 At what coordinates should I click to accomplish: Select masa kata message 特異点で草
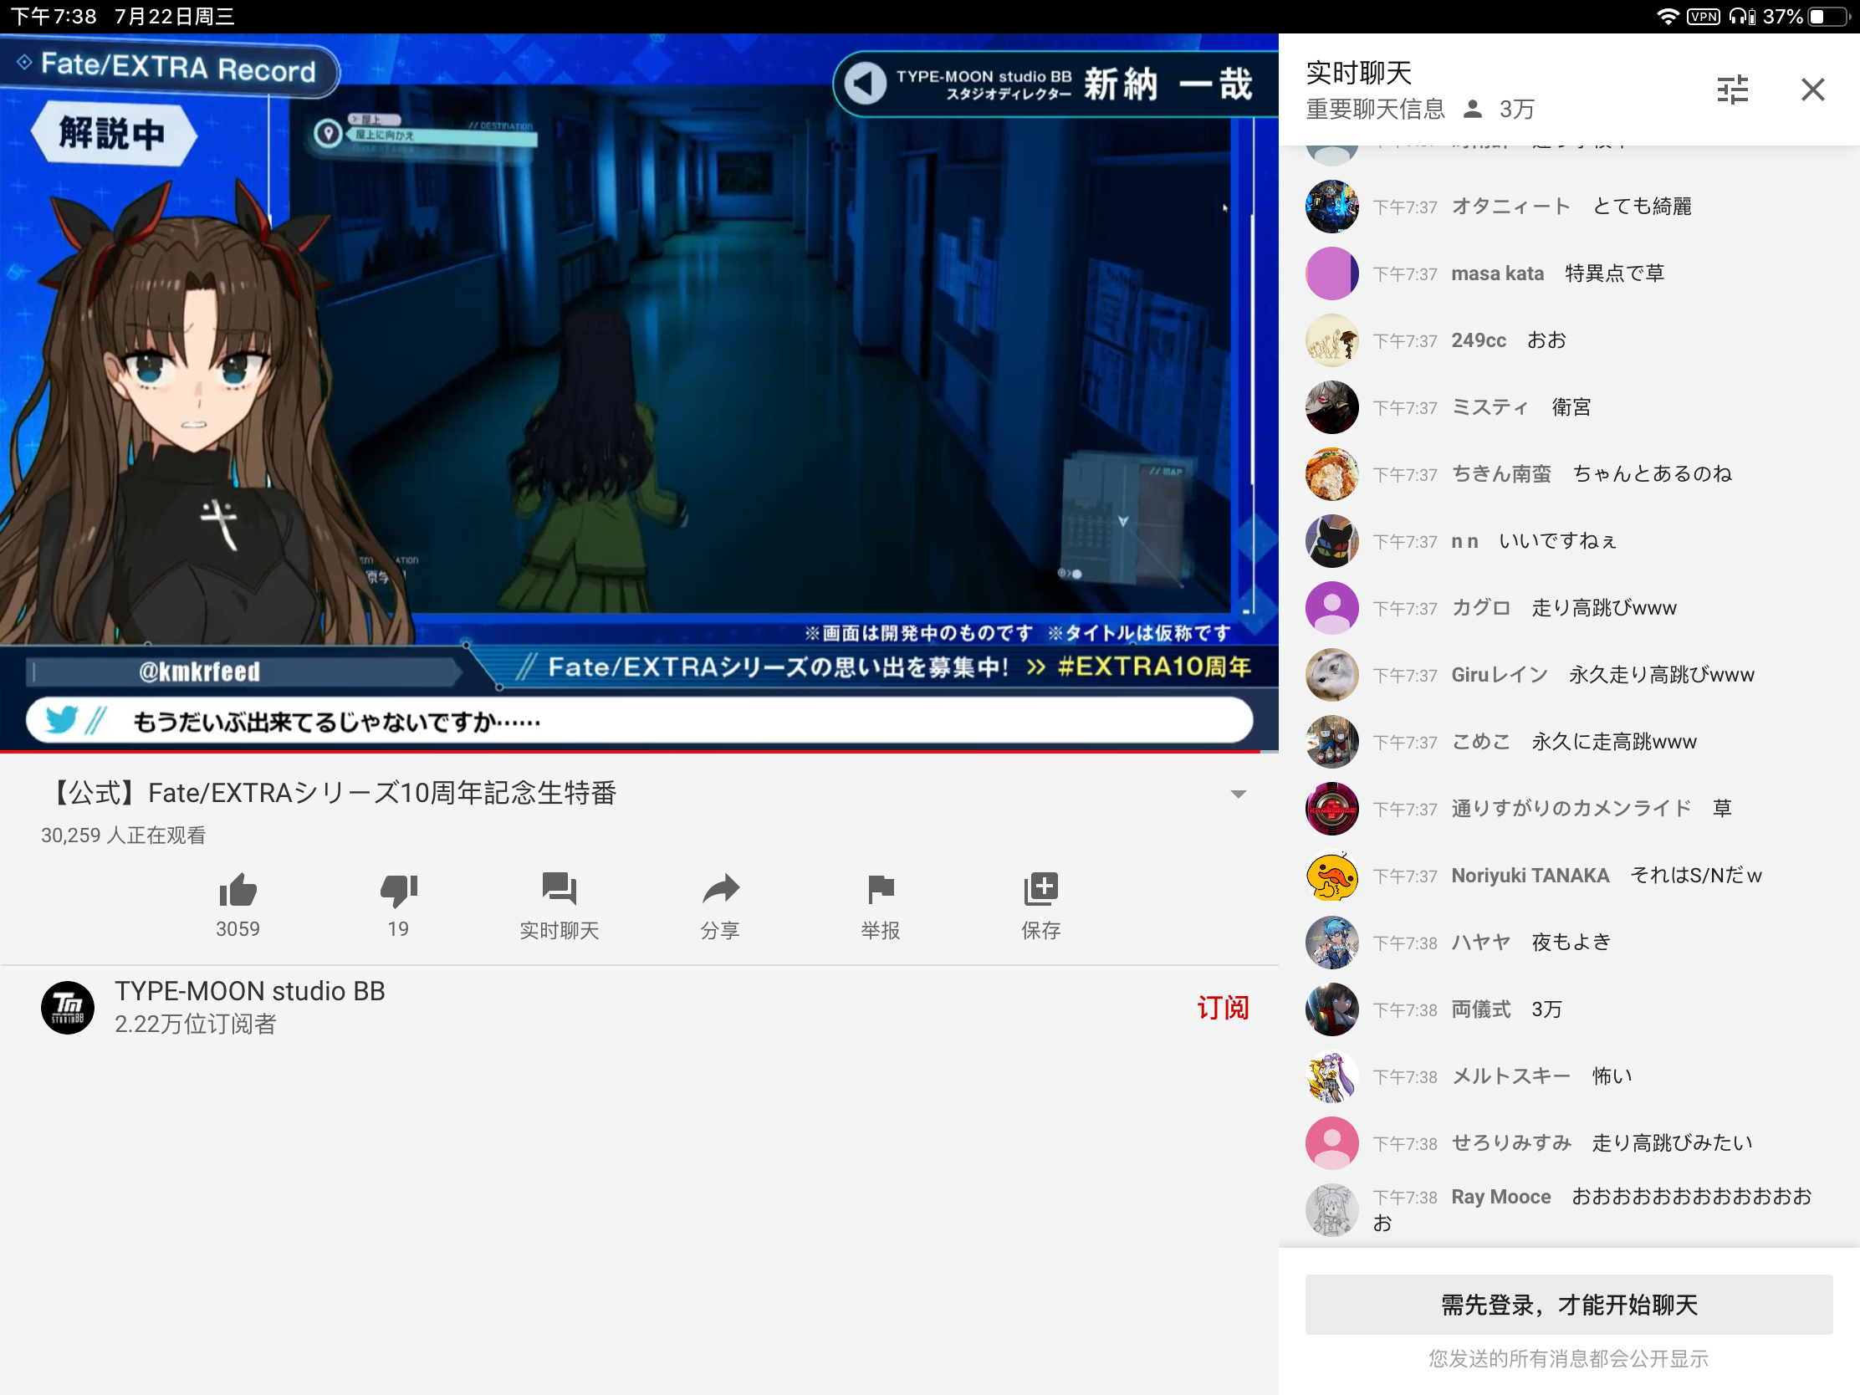click(x=1614, y=273)
